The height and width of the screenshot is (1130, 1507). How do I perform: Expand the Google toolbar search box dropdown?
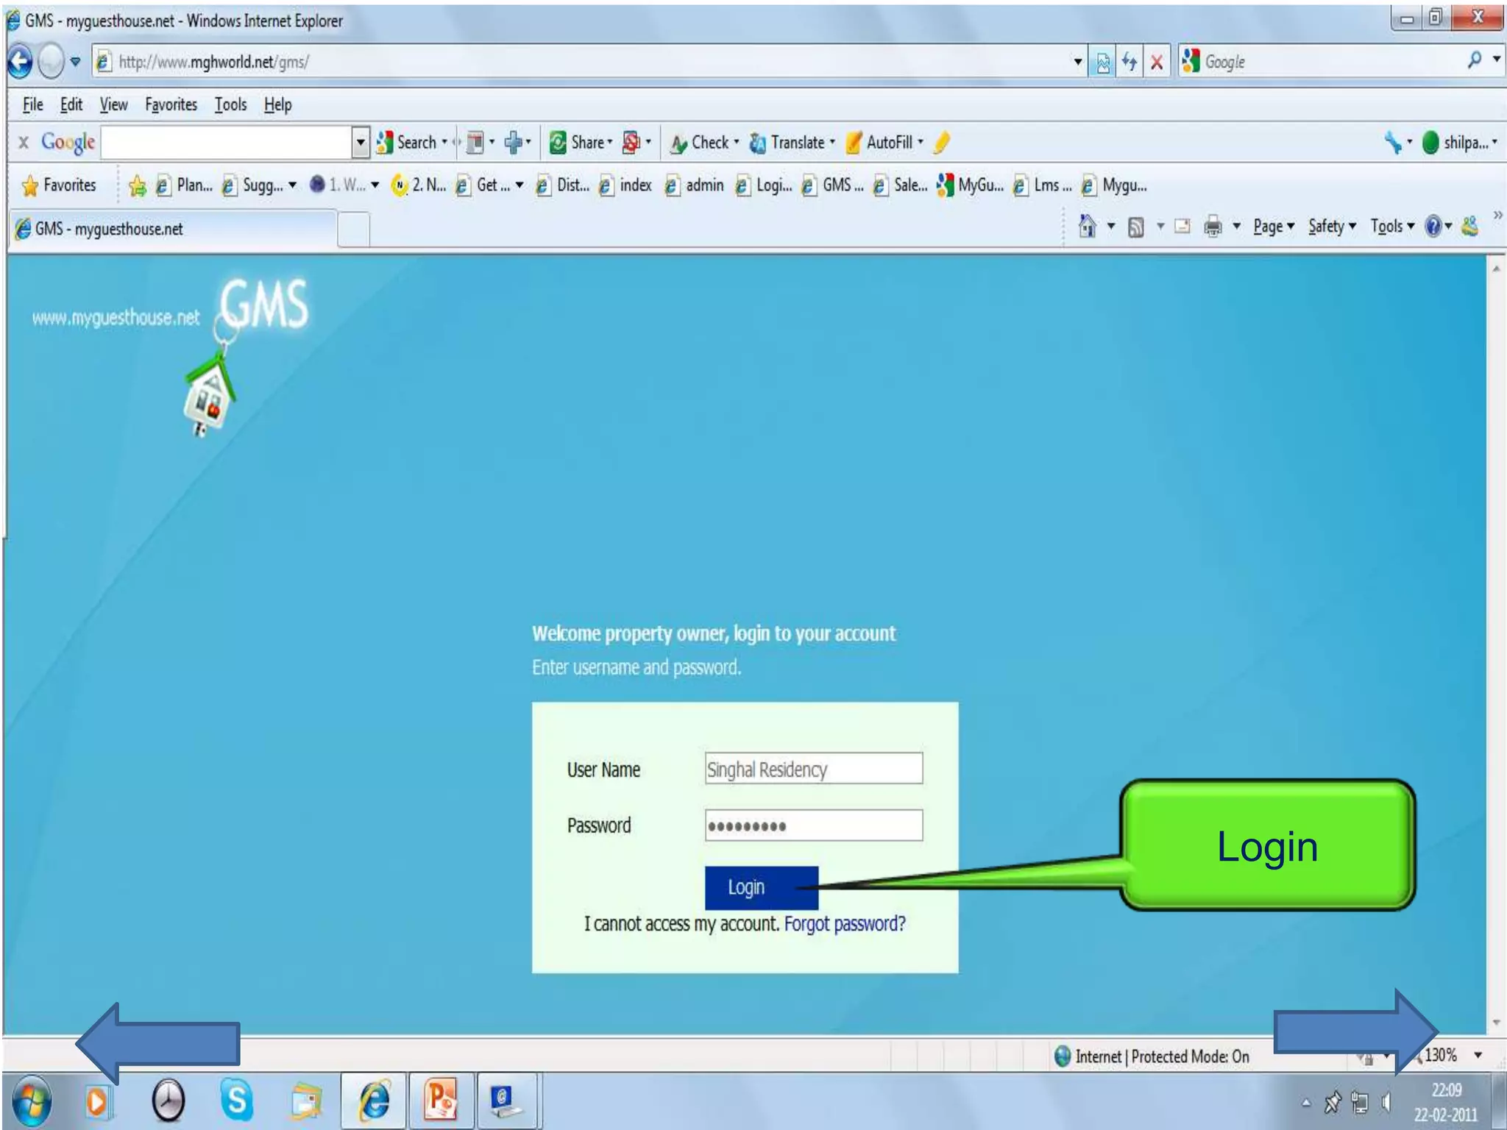(360, 143)
